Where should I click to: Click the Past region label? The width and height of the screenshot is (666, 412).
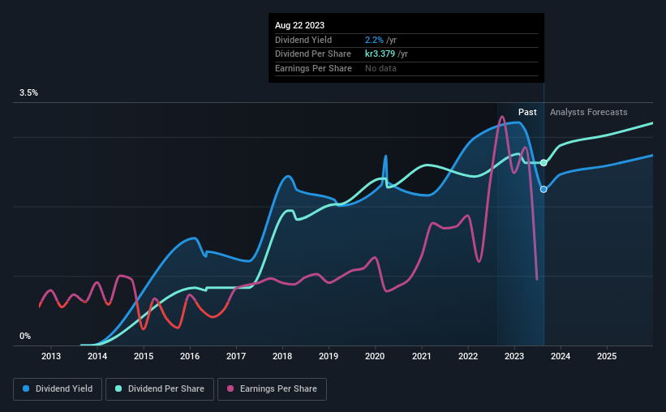click(x=527, y=112)
